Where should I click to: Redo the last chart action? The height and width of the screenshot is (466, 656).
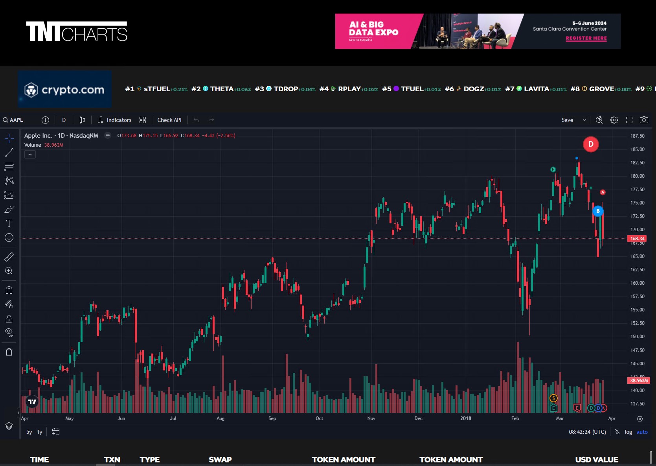(211, 120)
